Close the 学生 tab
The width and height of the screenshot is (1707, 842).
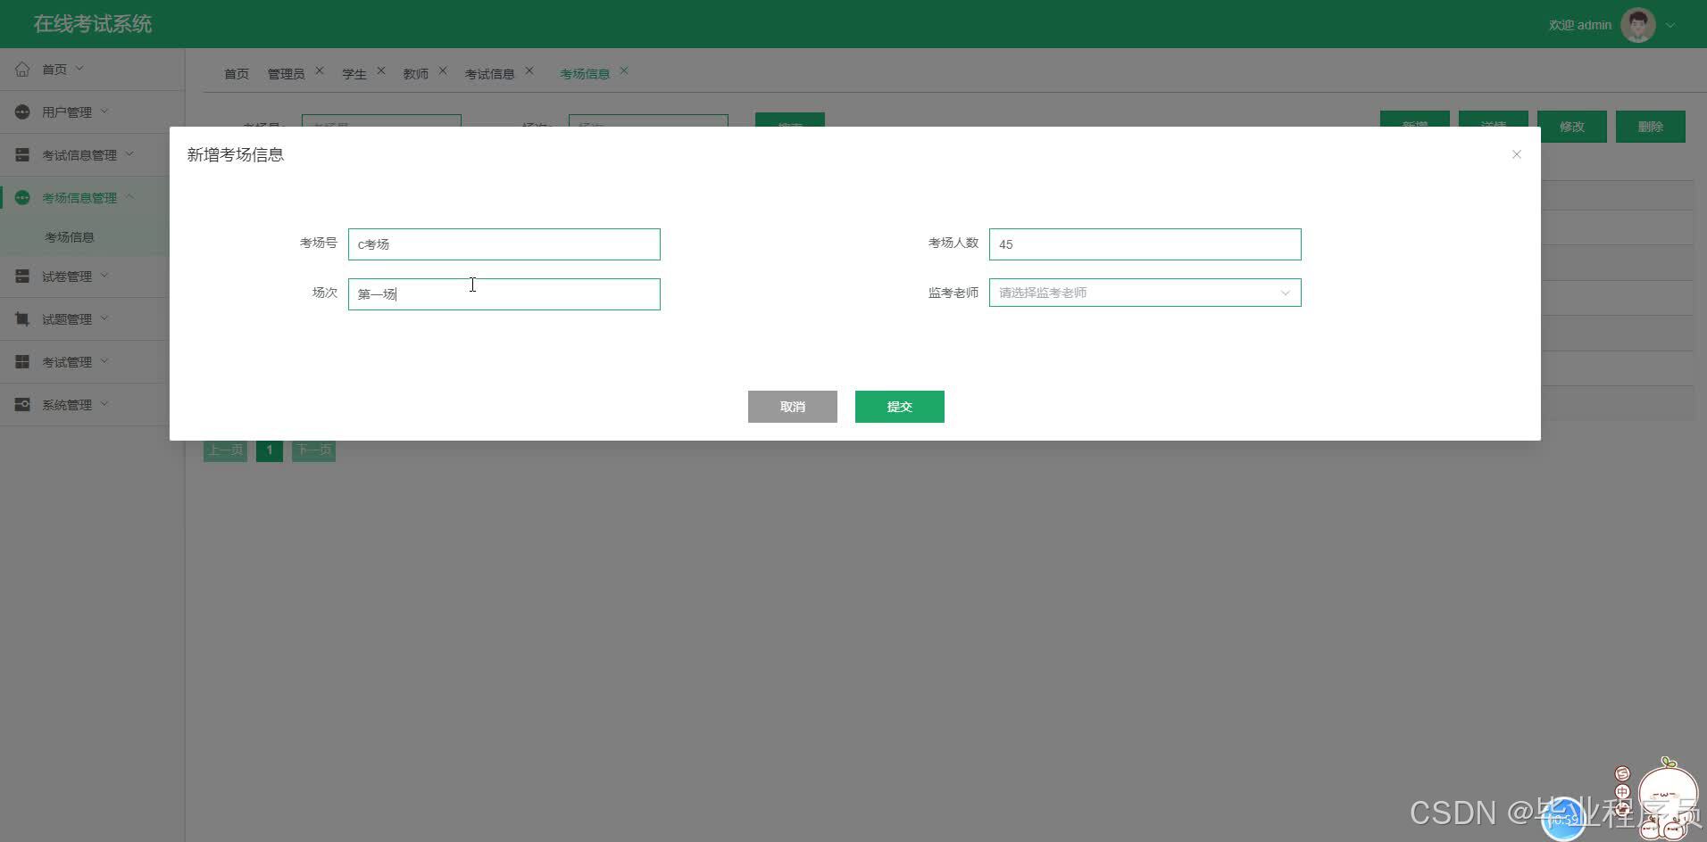(381, 70)
